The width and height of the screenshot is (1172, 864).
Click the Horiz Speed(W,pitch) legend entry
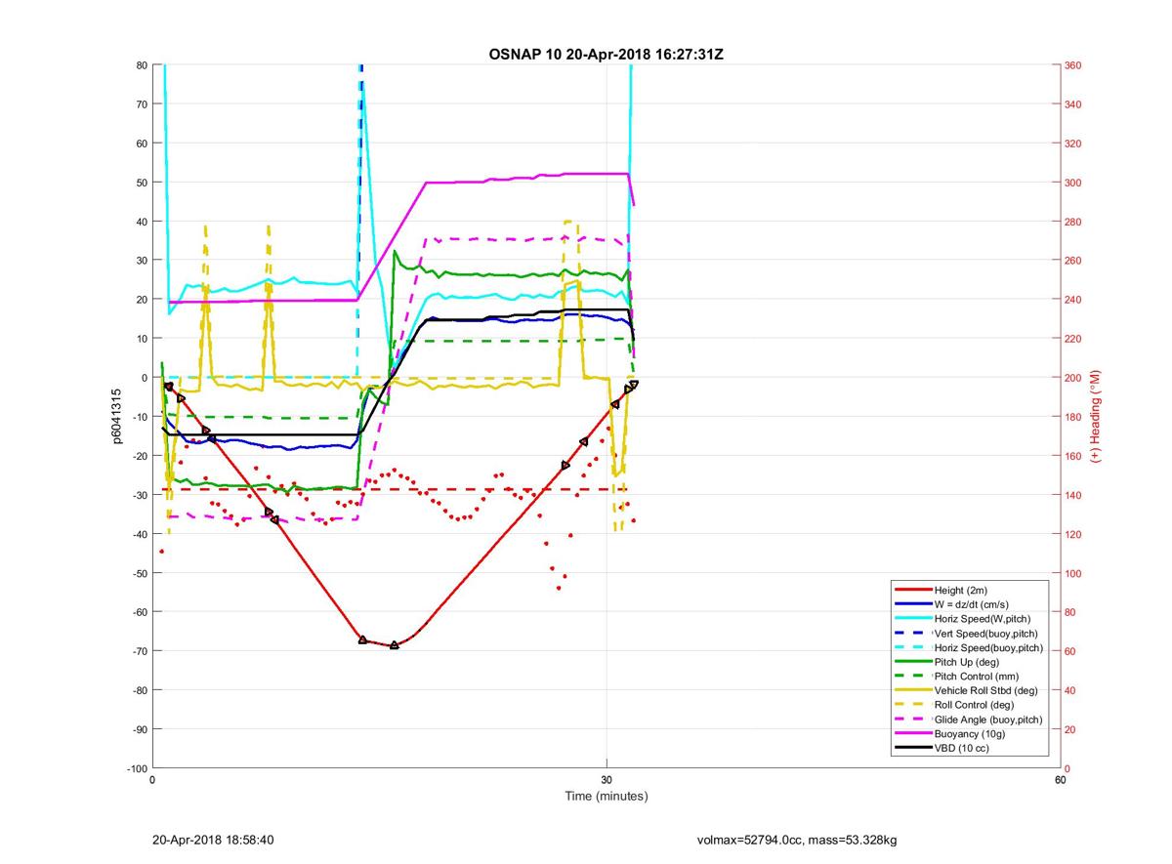pos(983,619)
